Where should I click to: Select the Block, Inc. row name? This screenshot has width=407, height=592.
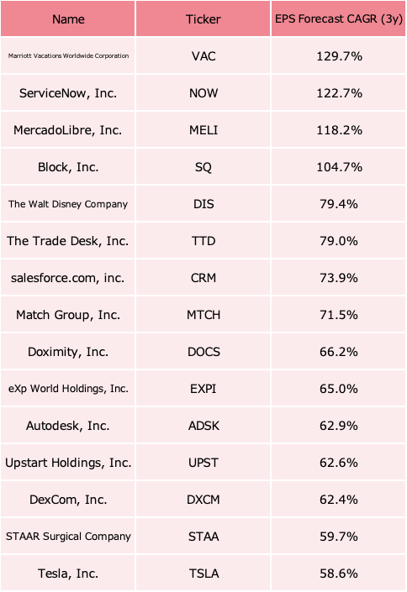68,167
